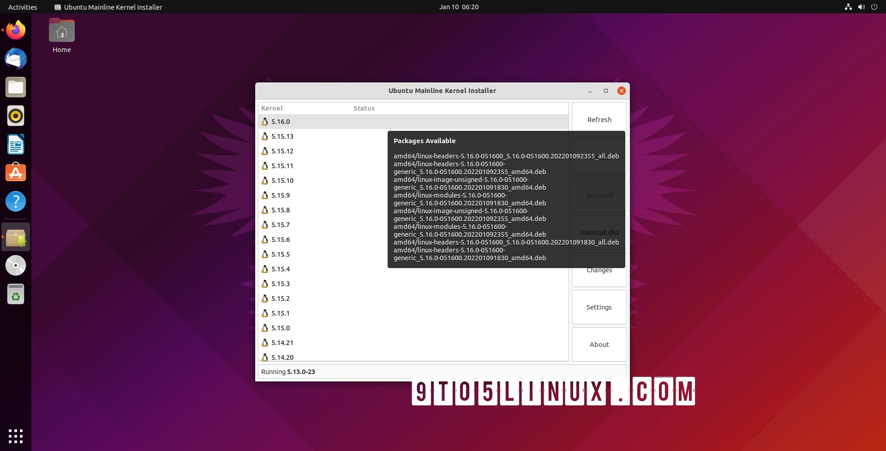Image resolution: width=886 pixels, height=451 pixels.
Task: Open the Home folder on the desktop
Action: [62, 36]
